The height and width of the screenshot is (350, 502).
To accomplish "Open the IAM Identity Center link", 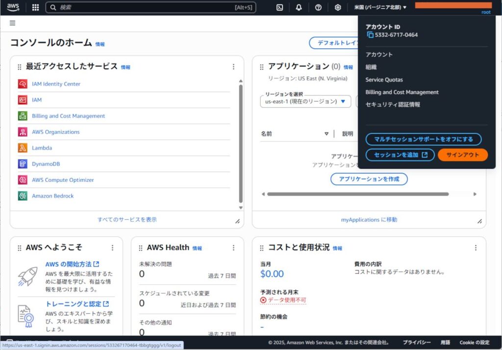I will point(56,84).
